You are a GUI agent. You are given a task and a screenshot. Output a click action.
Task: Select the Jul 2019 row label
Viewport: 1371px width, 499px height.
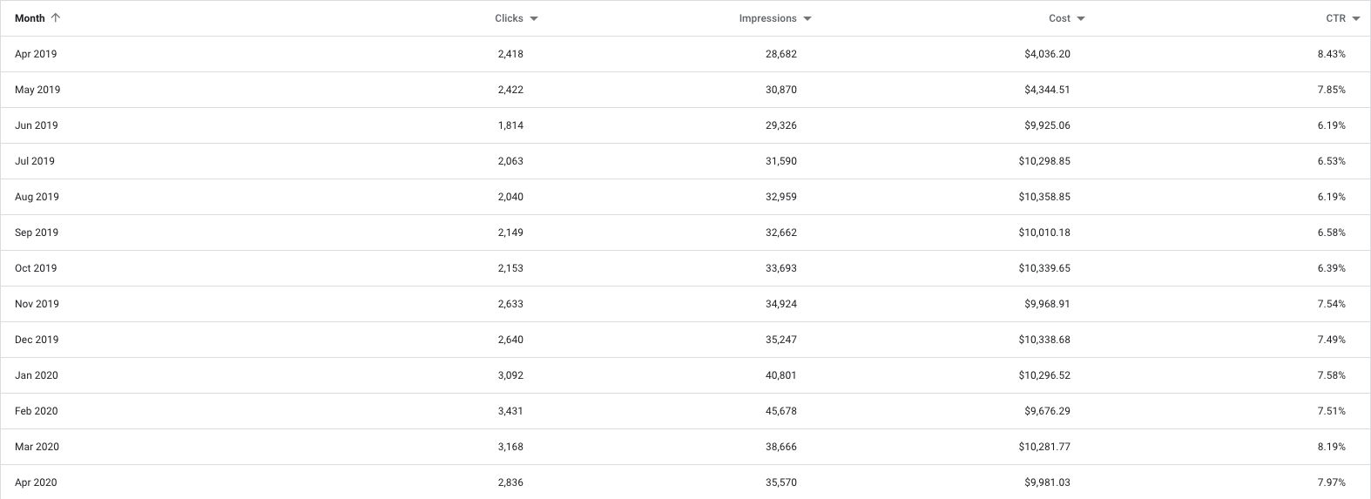pos(35,161)
